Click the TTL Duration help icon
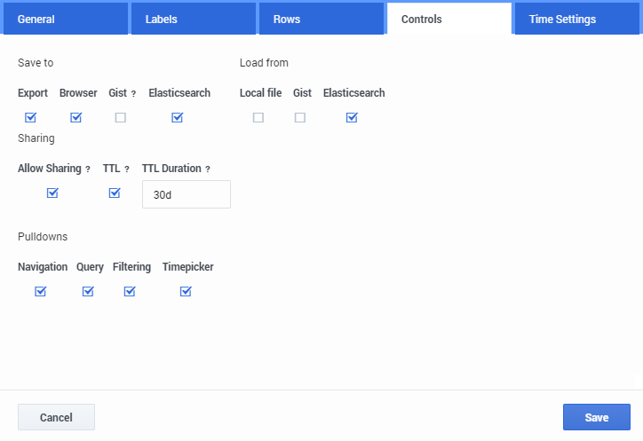Viewport: 643px width, 441px height. tap(208, 169)
